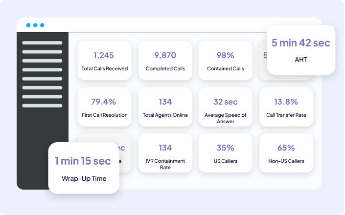Select the IVR Containment Rate card
This screenshot has height=215, width=345.
point(165,153)
